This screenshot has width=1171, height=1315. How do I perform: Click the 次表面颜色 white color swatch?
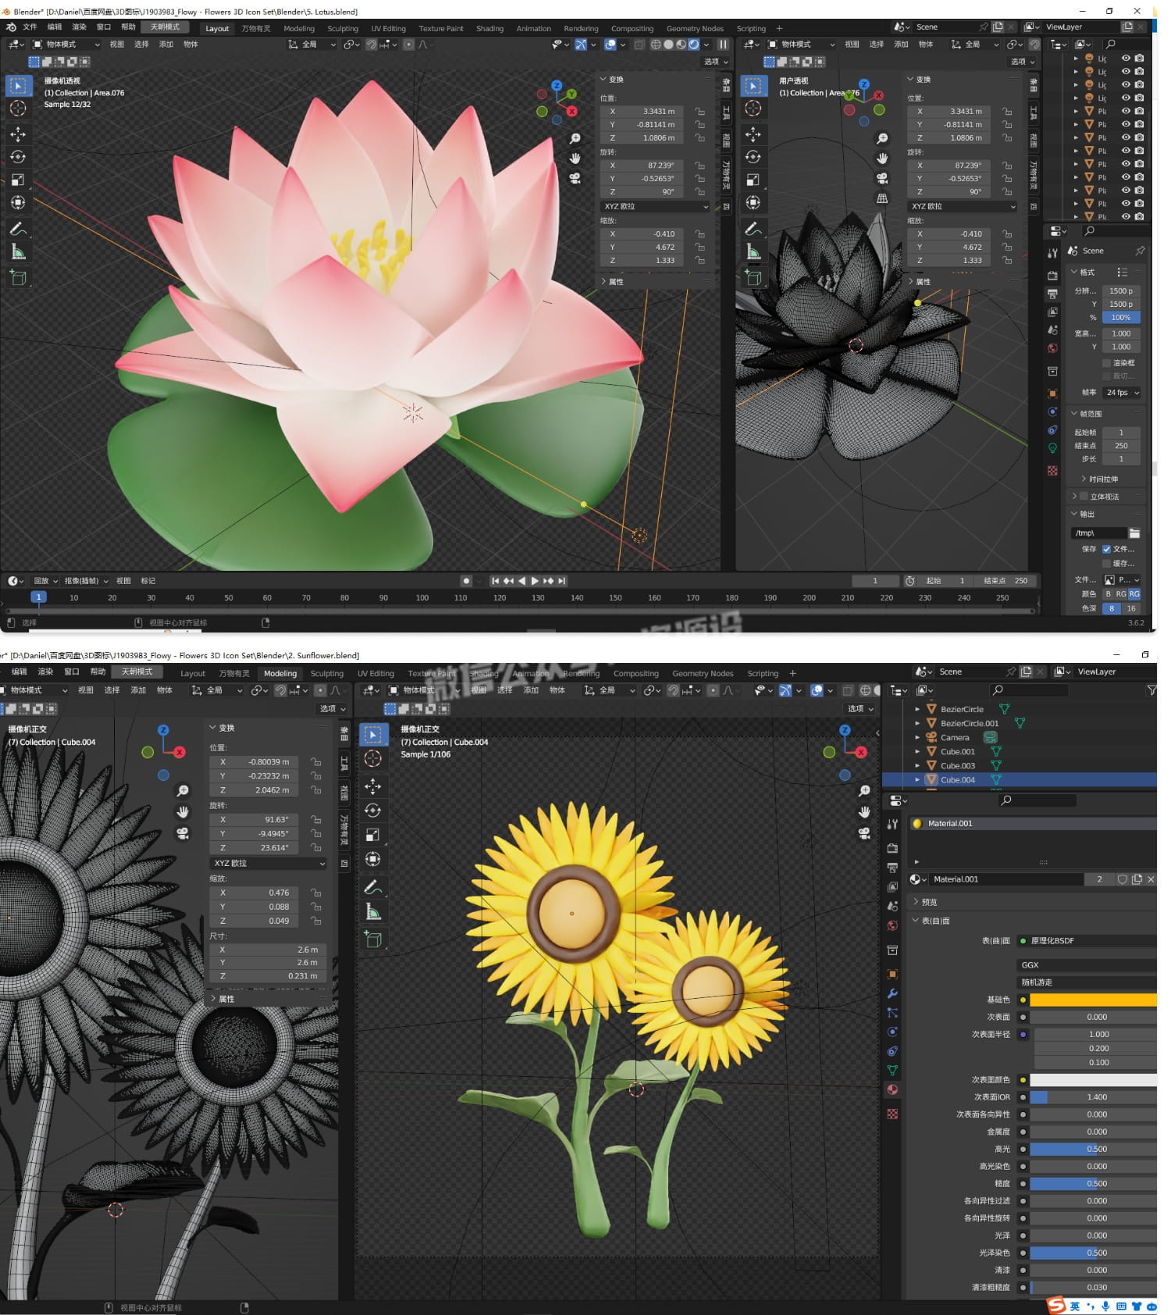tap(1093, 1080)
